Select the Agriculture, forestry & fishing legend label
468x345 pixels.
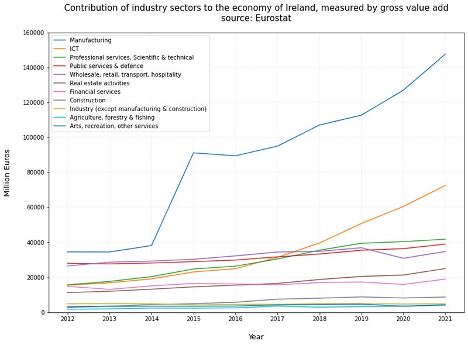coord(112,118)
